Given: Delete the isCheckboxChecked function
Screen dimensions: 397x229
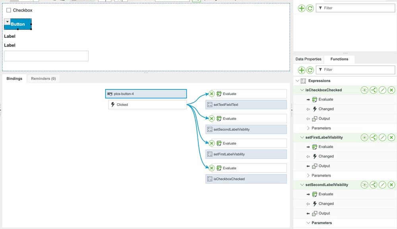Looking at the screenshot, I should click(391, 90).
